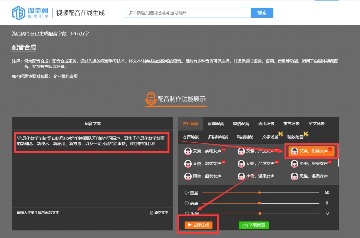Click the 配音合成 section heading
This screenshot has width=360, height=238.
24,48
